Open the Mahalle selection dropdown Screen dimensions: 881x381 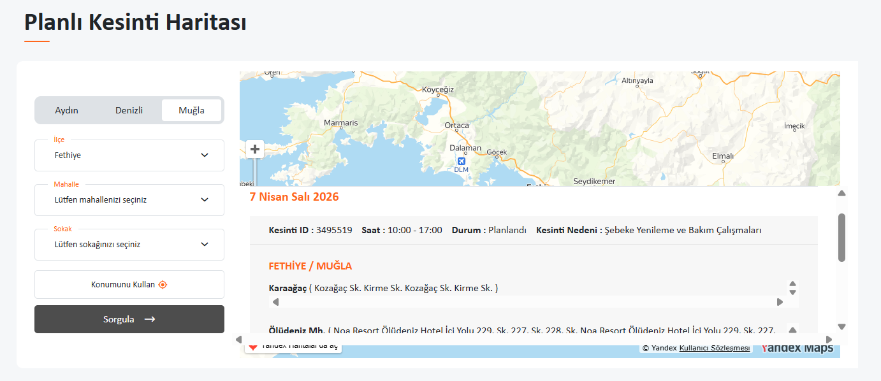click(x=129, y=200)
